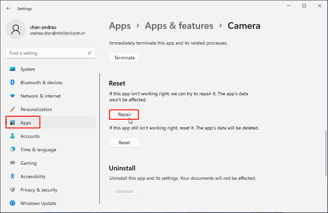This screenshot has width=328, height=213.
Task: Click the Settings window title text
Action: click(25, 9)
